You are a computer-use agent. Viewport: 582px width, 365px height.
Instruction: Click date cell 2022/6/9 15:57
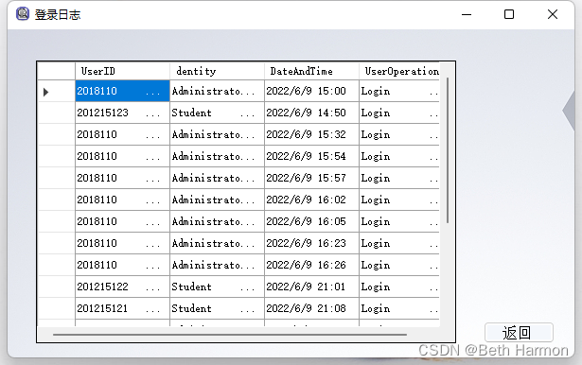pyautogui.click(x=311, y=178)
